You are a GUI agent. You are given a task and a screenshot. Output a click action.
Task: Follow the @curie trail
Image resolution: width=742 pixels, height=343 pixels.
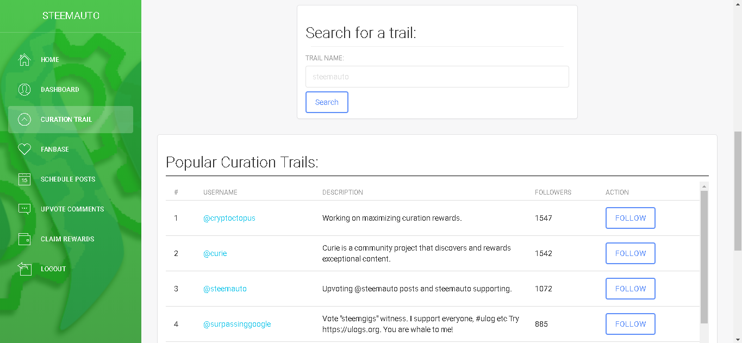click(630, 253)
